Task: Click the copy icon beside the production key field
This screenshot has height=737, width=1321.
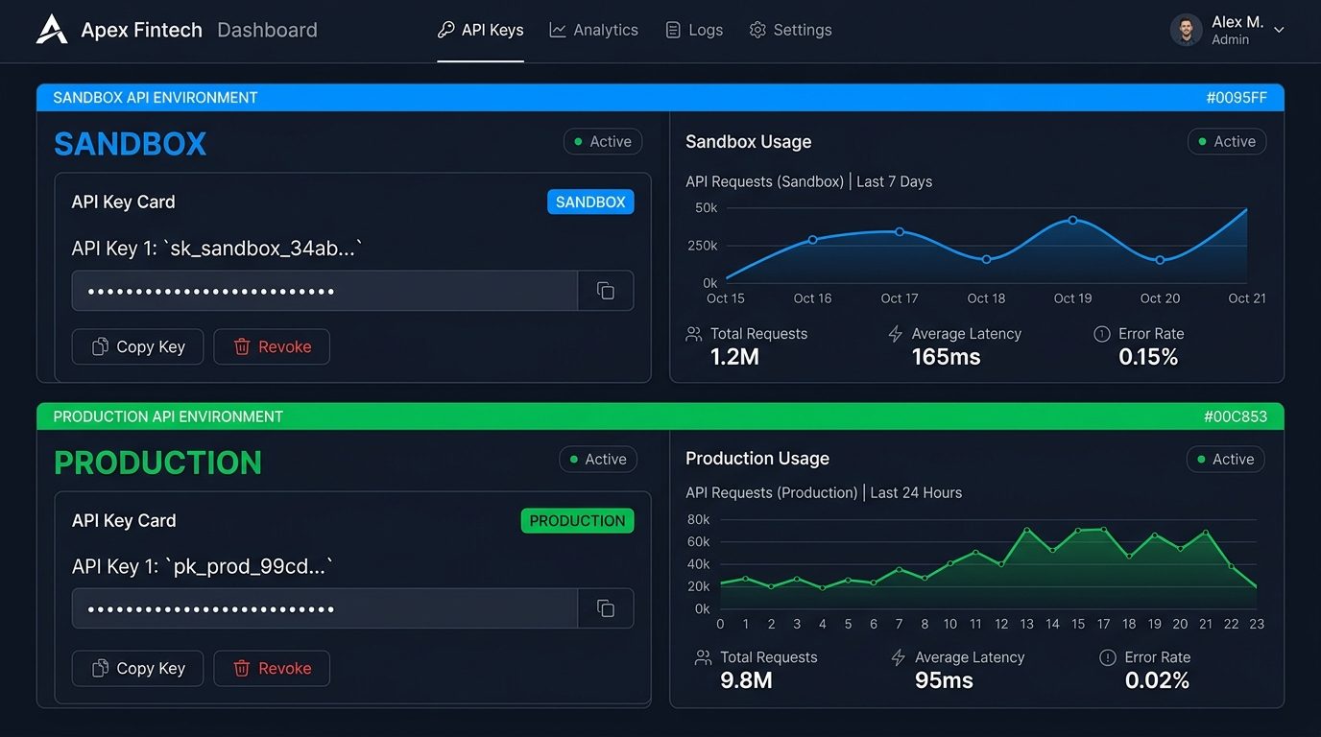Action: pyautogui.click(x=606, y=608)
